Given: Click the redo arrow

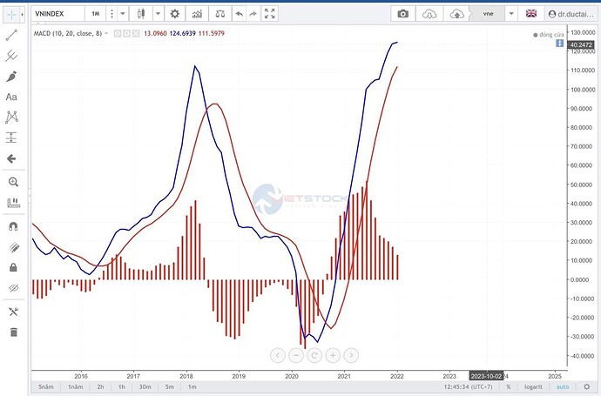Looking at the screenshot, I should (253, 14).
